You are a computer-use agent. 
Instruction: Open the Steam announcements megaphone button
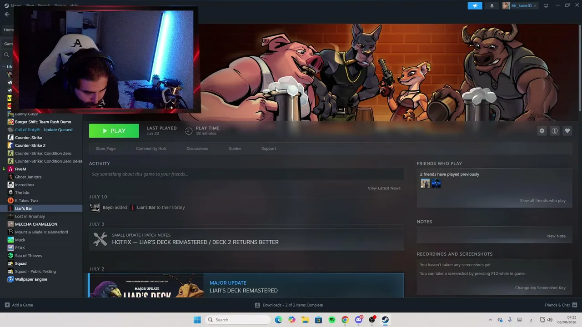coord(475,5)
